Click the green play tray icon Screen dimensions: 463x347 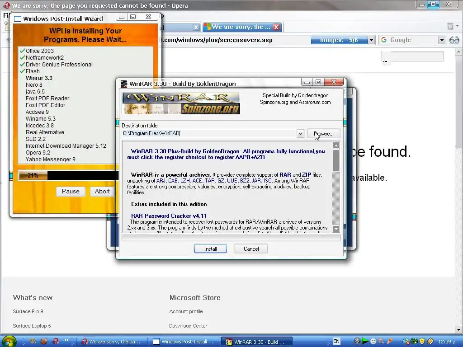click(x=365, y=342)
